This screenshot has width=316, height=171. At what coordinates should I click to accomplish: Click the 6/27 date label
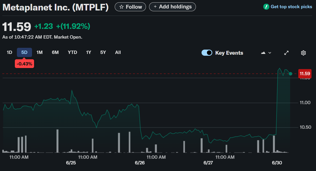click(208, 163)
